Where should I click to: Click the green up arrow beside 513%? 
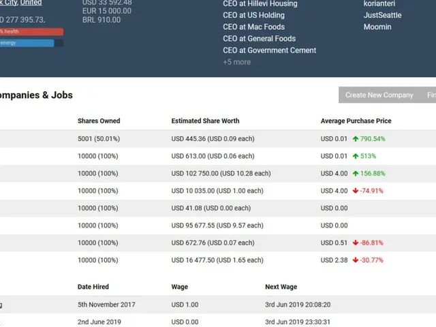pyautogui.click(x=356, y=156)
